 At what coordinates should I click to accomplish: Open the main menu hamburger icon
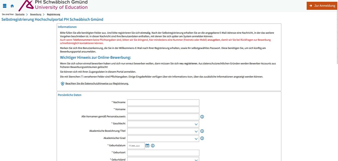coord(5,6)
